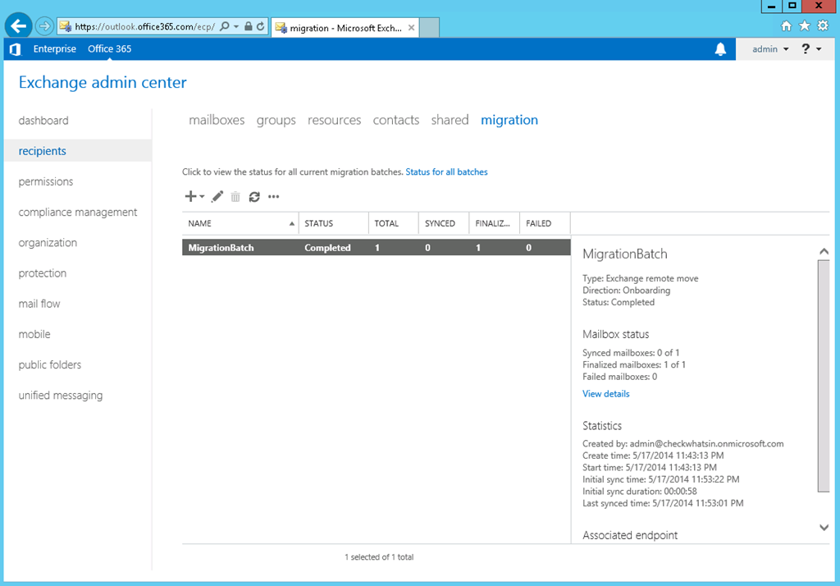
Task: Click the Enterprise header link
Action: pos(55,49)
